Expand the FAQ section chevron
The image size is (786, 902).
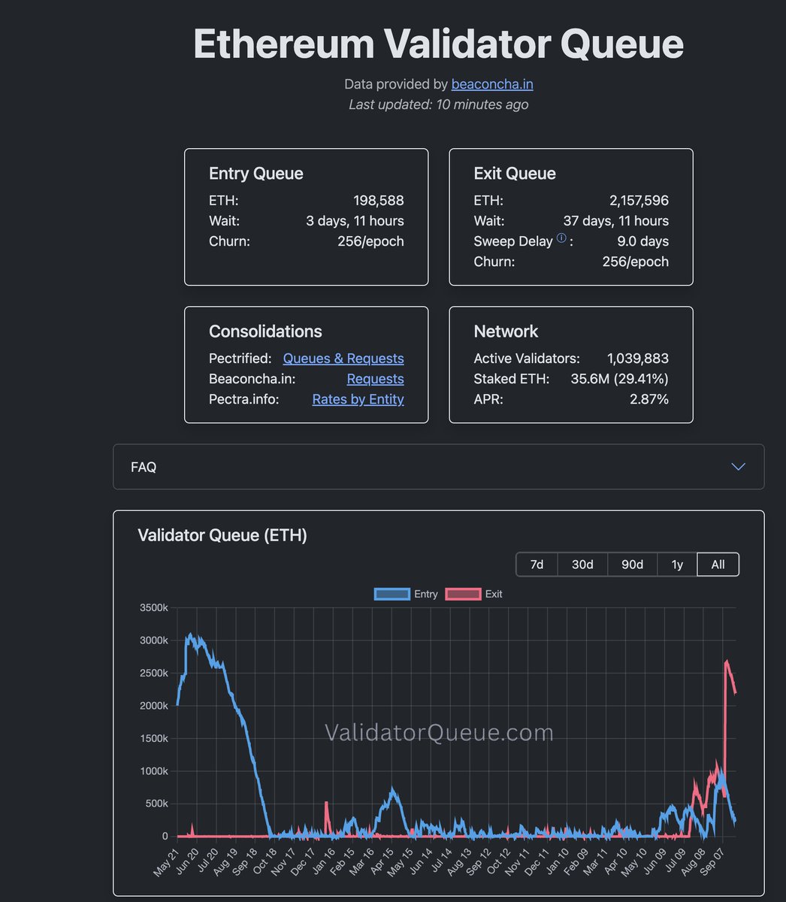(x=739, y=467)
